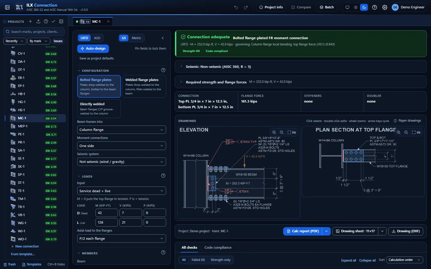Click the checkmark icon in the Projects header
This screenshot has width=431, height=269.
(x=53, y=22)
